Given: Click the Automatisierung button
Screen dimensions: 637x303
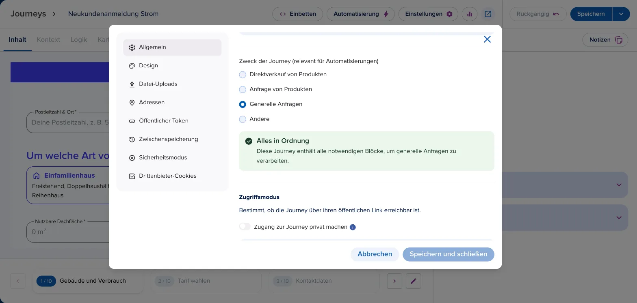Looking at the screenshot, I should pos(361,14).
